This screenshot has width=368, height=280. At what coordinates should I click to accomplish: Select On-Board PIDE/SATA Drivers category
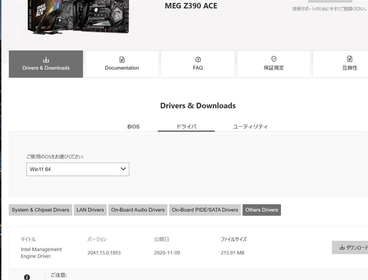click(205, 210)
